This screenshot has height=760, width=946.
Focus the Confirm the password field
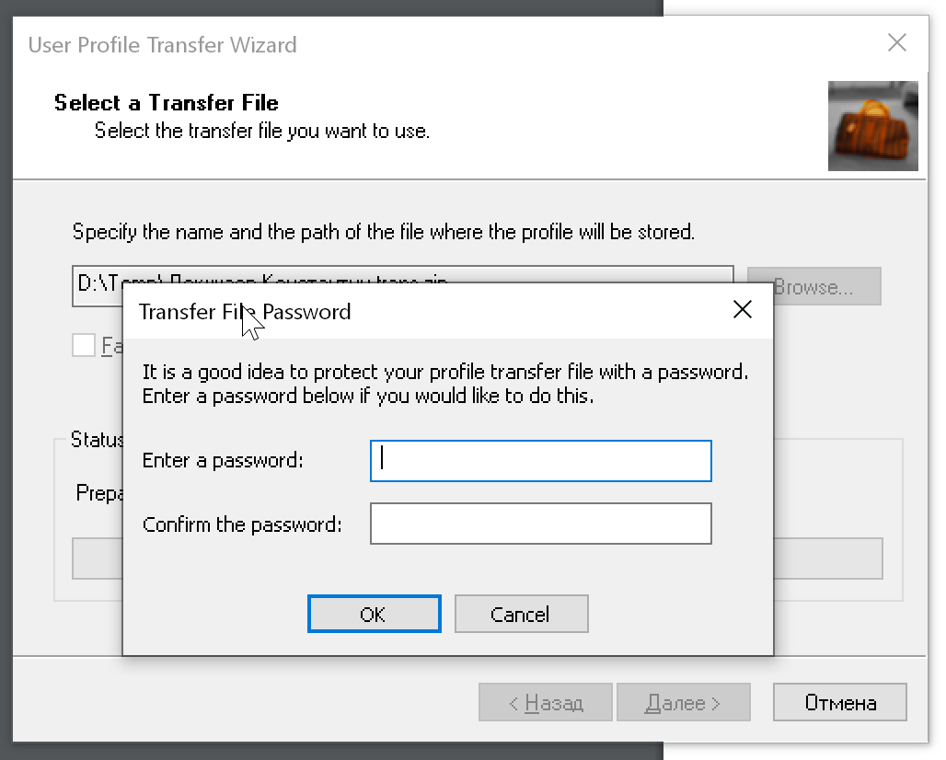[x=540, y=524]
